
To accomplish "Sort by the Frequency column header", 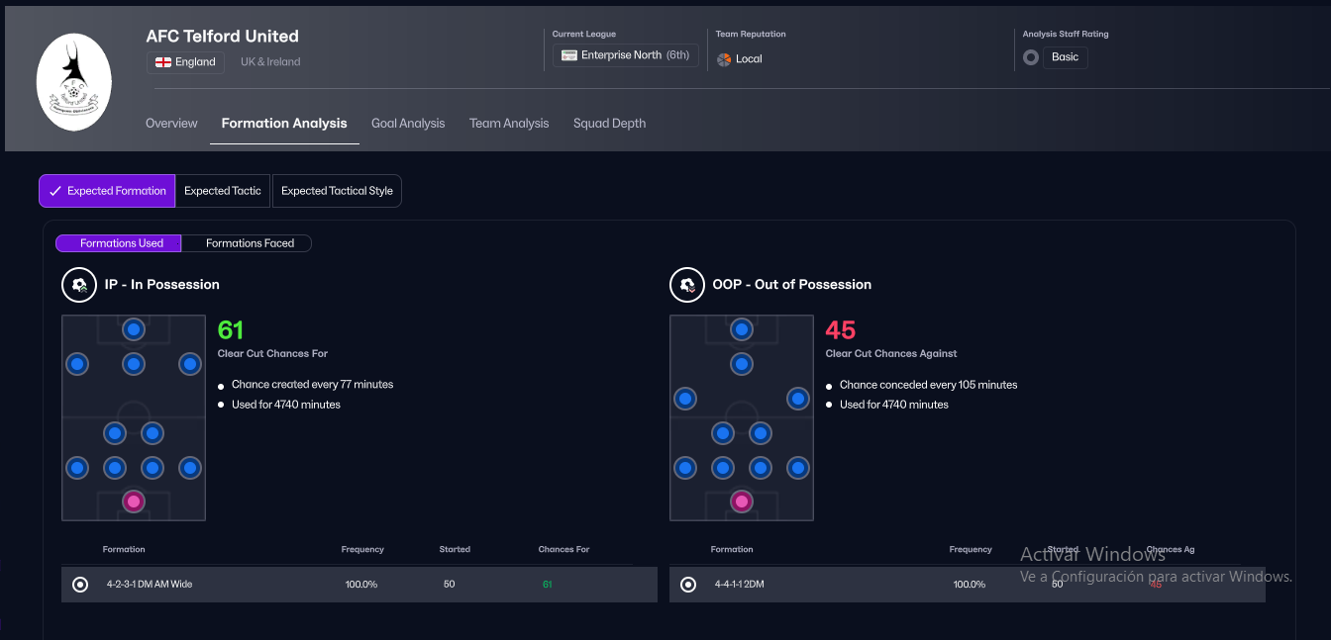I will click(362, 549).
